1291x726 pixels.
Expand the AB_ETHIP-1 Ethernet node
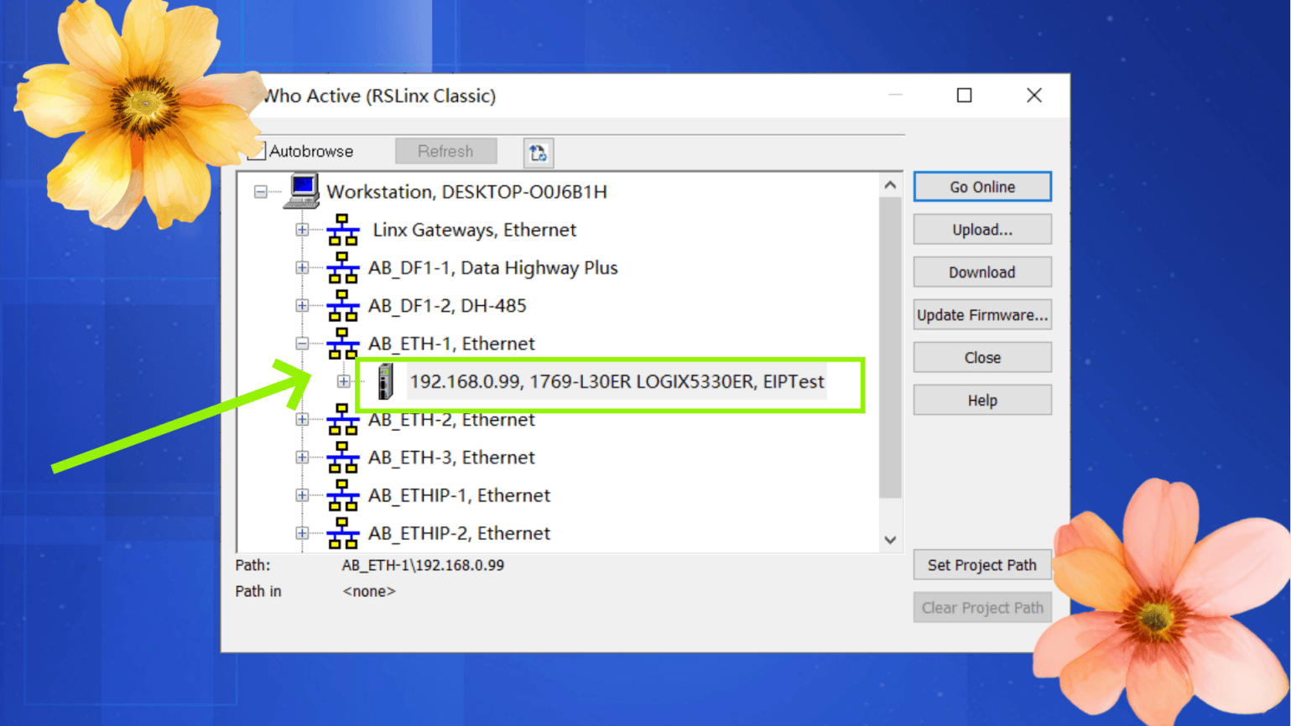click(x=302, y=495)
